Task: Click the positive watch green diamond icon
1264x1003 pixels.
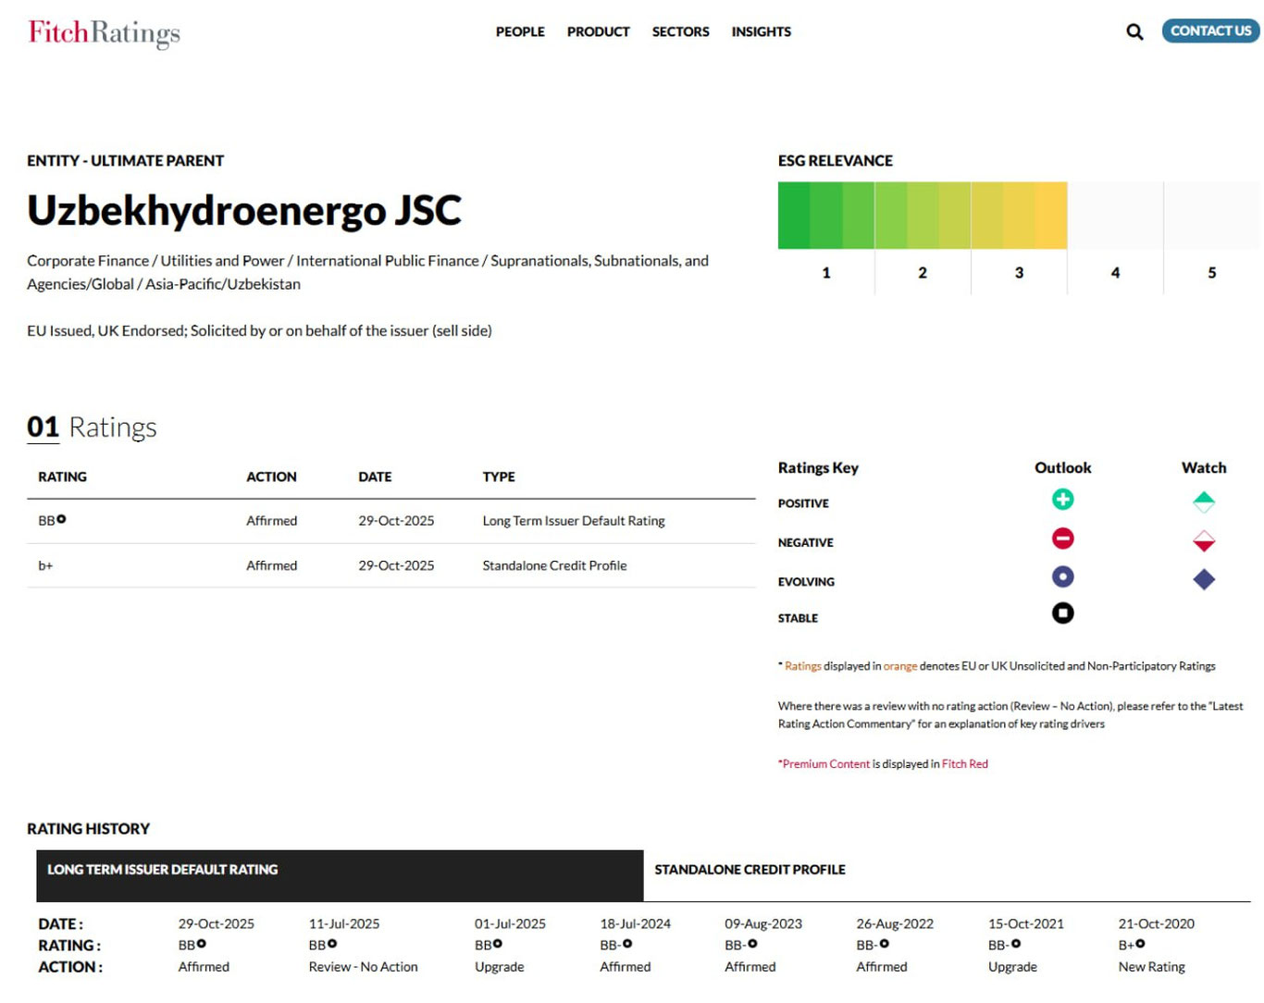Action: coord(1203,502)
